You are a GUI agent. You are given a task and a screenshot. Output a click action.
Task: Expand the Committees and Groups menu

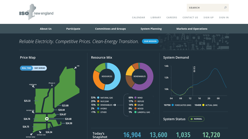tap(110, 29)
